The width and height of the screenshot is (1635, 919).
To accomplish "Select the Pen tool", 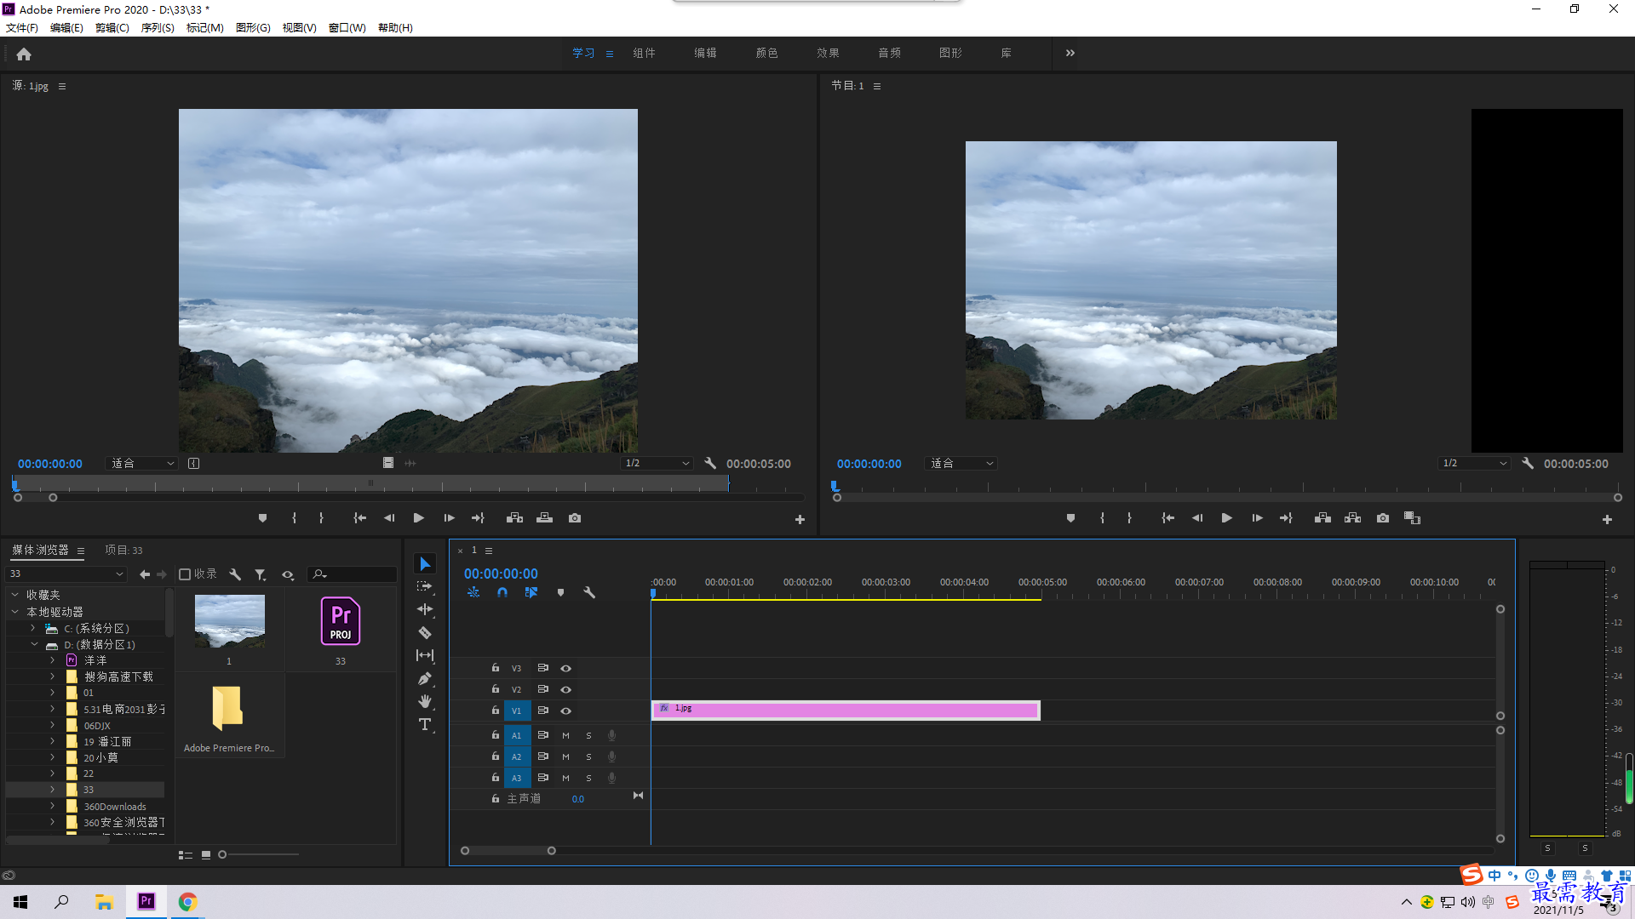I will pyautogui.click(x=425, y=678).
